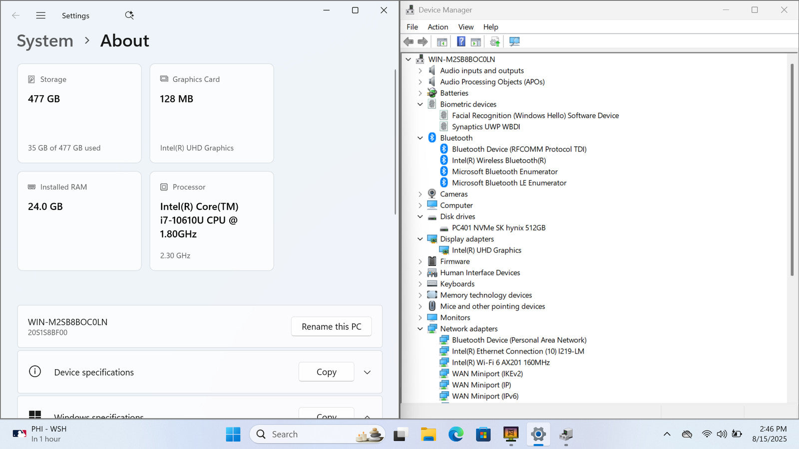Expand the Cameras device category
The height and width of the screenshot is (449, 799).
[x=420, y=194]
